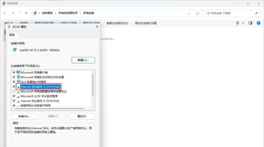The height and width of the screenshot is (147, 264).
Task: Expand the chevron before 控制面板 breadcrumb
Action: pos(39,13)
